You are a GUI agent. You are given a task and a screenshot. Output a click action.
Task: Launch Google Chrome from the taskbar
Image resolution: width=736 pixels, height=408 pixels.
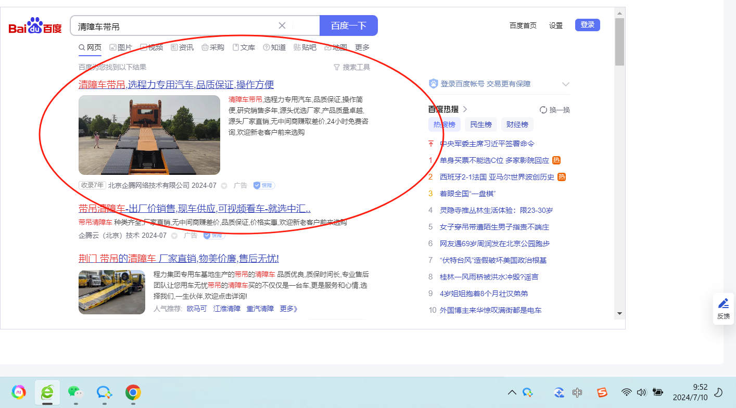[x=133, y=392]
